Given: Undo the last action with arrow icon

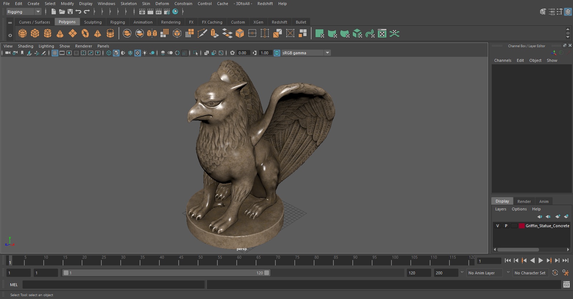Looking at the screenshot, I should point(78,12).
